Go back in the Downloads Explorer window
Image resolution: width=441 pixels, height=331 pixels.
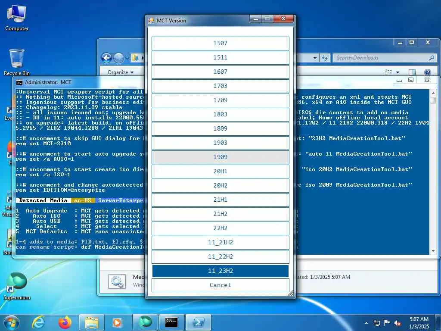pyautogui.click(x=107, y=58)
